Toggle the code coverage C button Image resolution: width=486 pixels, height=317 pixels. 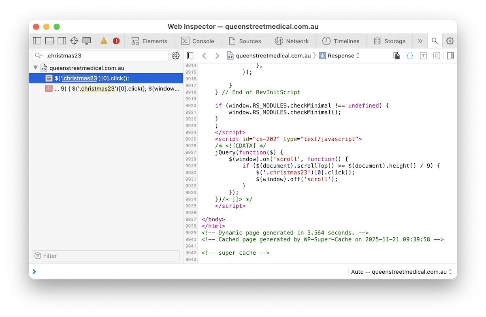tap(437, 56)
